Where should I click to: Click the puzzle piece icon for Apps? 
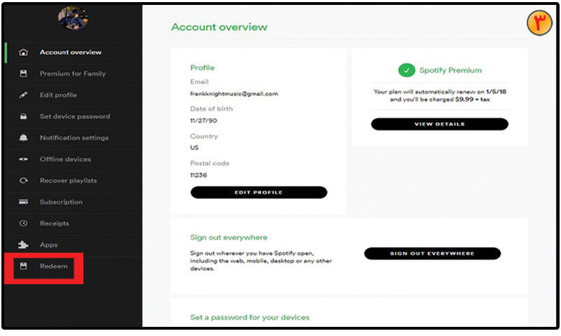[23, 245]
